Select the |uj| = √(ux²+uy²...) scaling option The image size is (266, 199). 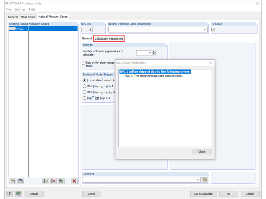pos(84,80)
